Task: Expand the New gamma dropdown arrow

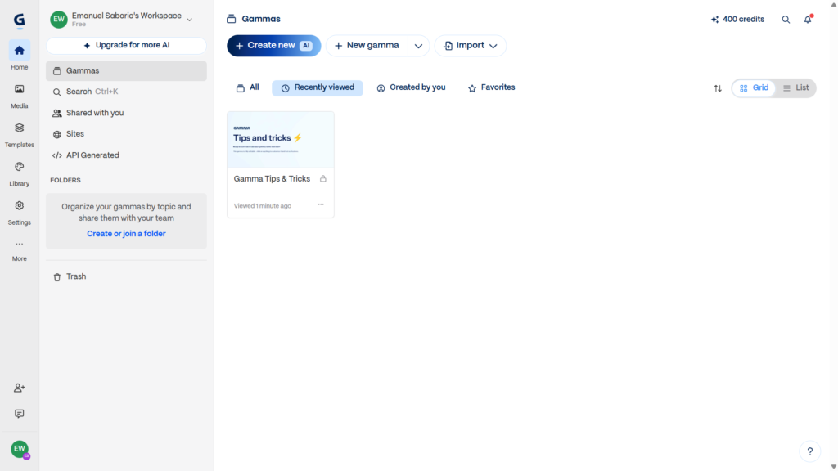Action: coord(418,46)
